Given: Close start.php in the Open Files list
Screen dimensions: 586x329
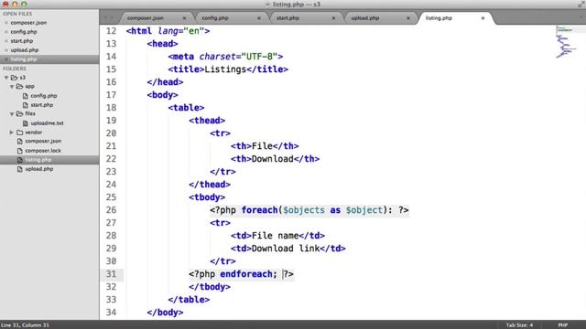Looking at the screenshot, I should point(6,41).
